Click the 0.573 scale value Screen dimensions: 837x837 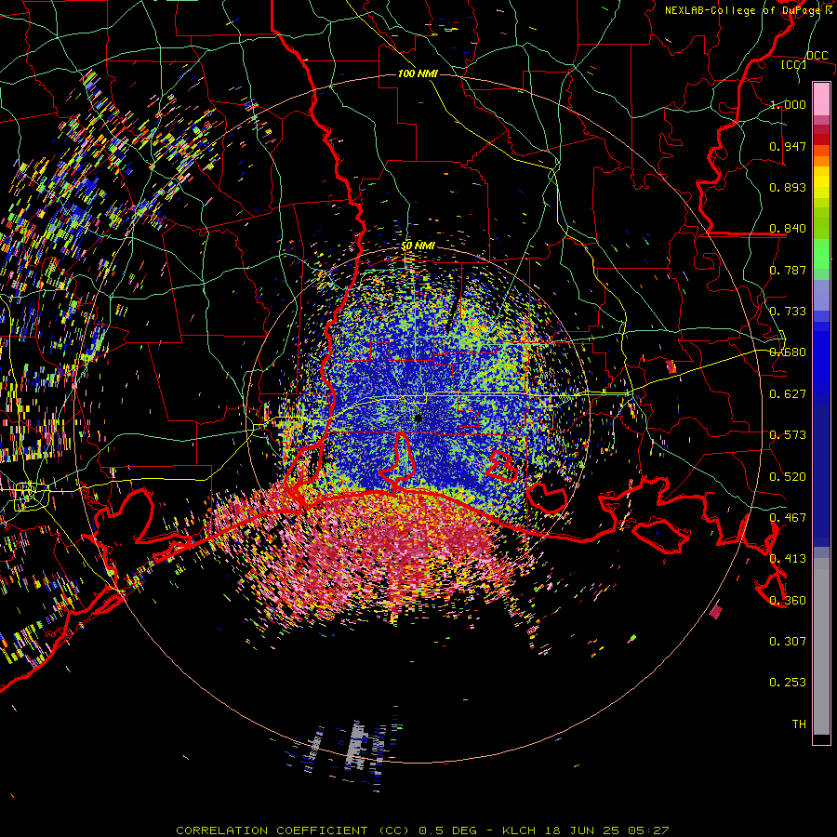[788, 435]
